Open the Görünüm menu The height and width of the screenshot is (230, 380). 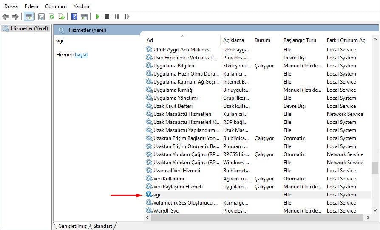(56, 6)
